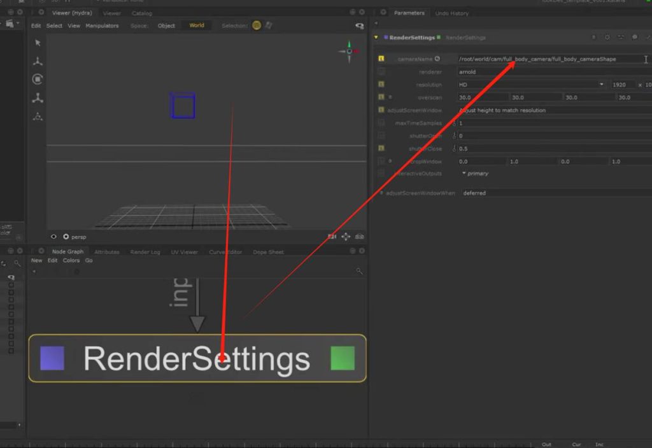Collapse the RenderSettings parameters group

376,38
